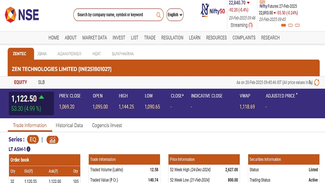Switch to the Historical Data tab
Image resolution: width=325 pixels, height=183 pixels.
click(69, 125)
